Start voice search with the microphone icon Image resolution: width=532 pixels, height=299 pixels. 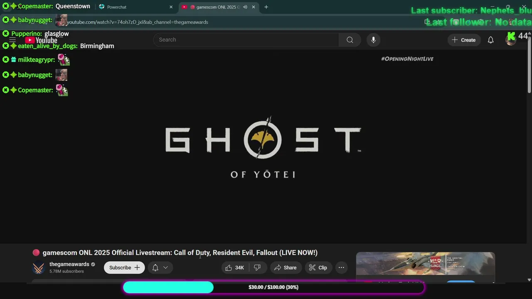[373, 40]
